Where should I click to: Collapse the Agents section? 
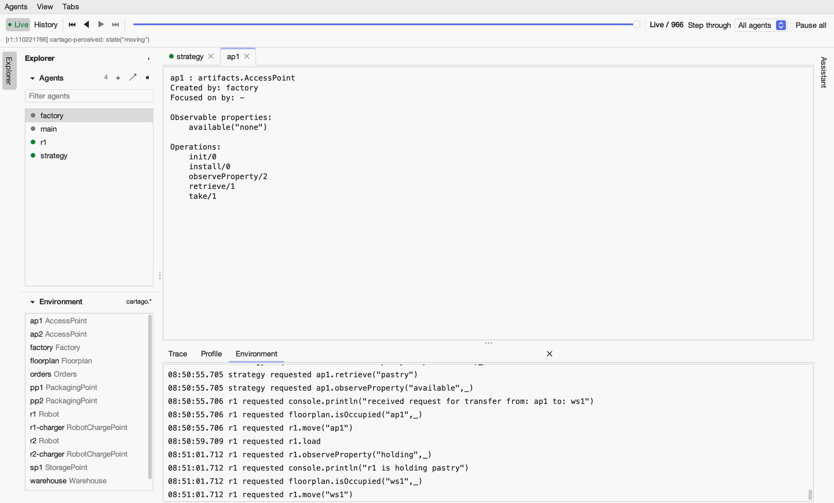[33, 78]
